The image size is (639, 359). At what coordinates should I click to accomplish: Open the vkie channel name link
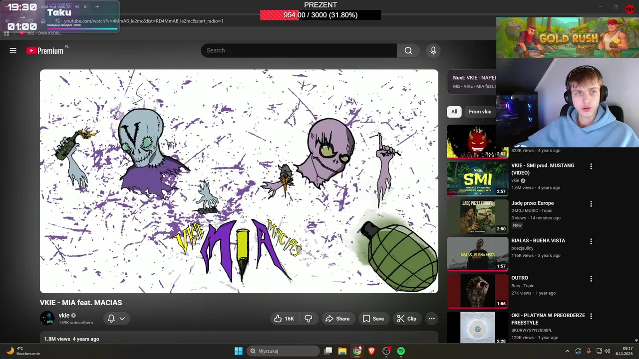pos(64,315)
